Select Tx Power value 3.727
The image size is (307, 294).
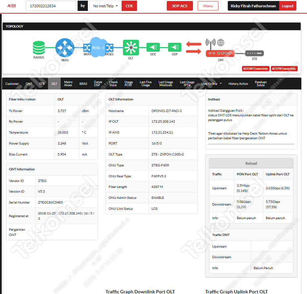coord(62,111)
